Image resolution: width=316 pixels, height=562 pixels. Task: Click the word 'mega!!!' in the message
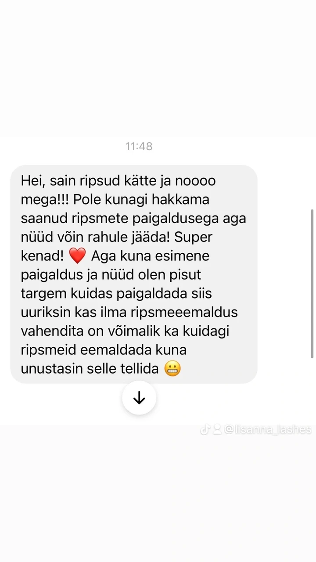click(x=45, y=200)
